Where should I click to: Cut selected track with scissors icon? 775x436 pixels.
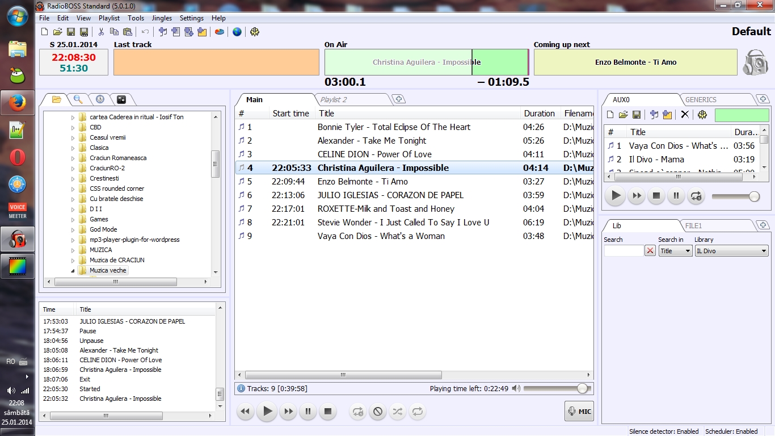click(101, 32)
